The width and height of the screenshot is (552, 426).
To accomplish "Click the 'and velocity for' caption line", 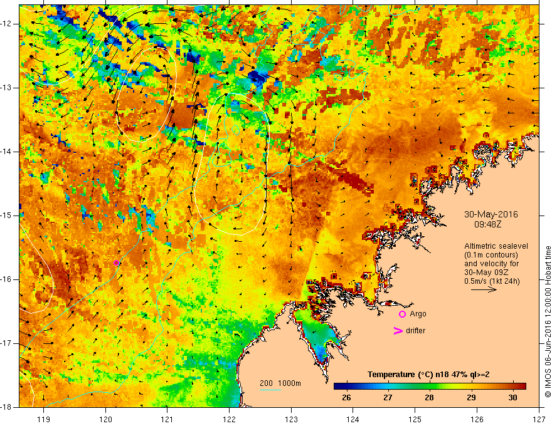I will [492, 264].
